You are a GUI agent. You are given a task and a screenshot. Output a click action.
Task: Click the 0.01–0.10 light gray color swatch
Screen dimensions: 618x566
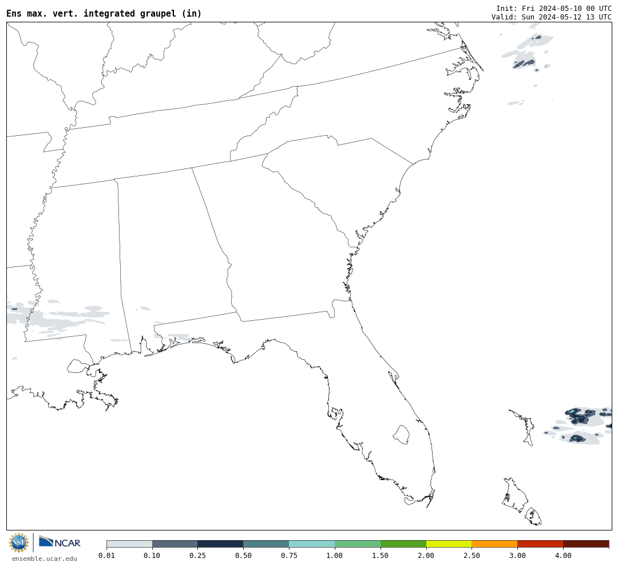(x=129, y=544)
